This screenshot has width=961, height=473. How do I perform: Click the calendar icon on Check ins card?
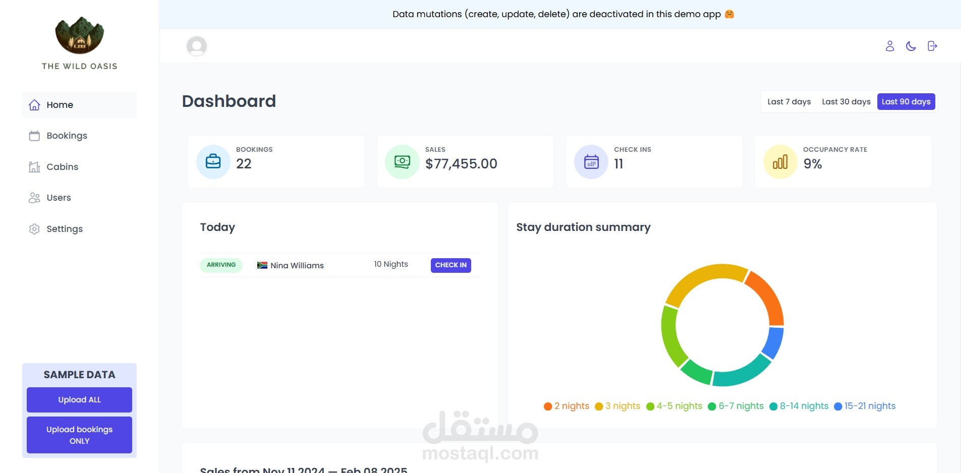click(x=591, y=162)
